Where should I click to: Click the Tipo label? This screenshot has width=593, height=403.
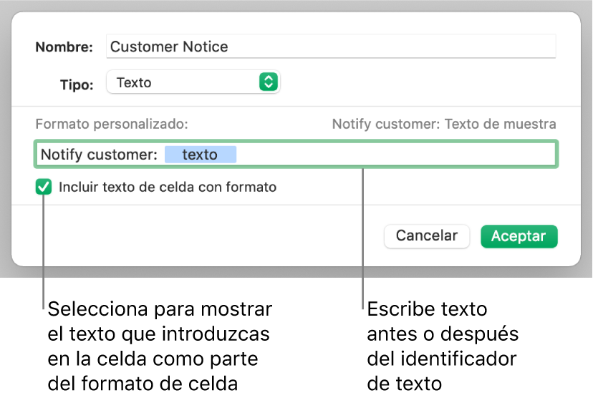coord(77,84)
